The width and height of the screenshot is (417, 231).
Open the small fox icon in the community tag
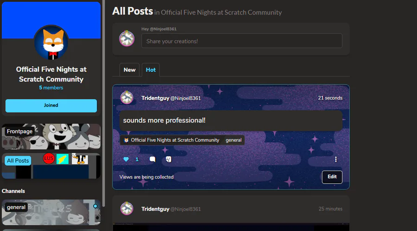(126, 140)
